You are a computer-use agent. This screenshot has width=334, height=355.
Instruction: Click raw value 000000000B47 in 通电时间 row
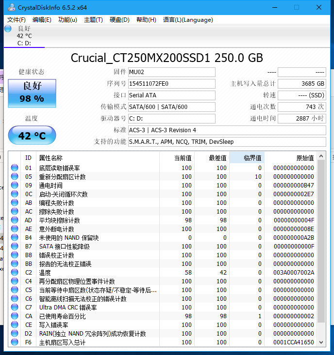click(x=294, y=185)
